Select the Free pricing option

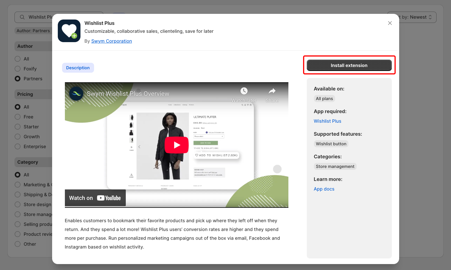18,117
